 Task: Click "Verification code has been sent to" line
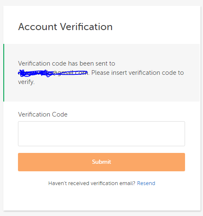click(x=66, y=64)
